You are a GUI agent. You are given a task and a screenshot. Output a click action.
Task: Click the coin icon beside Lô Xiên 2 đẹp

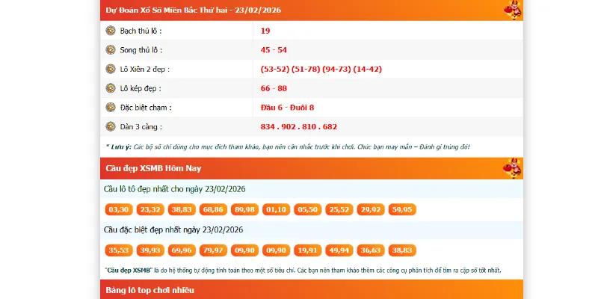[111, 69]
